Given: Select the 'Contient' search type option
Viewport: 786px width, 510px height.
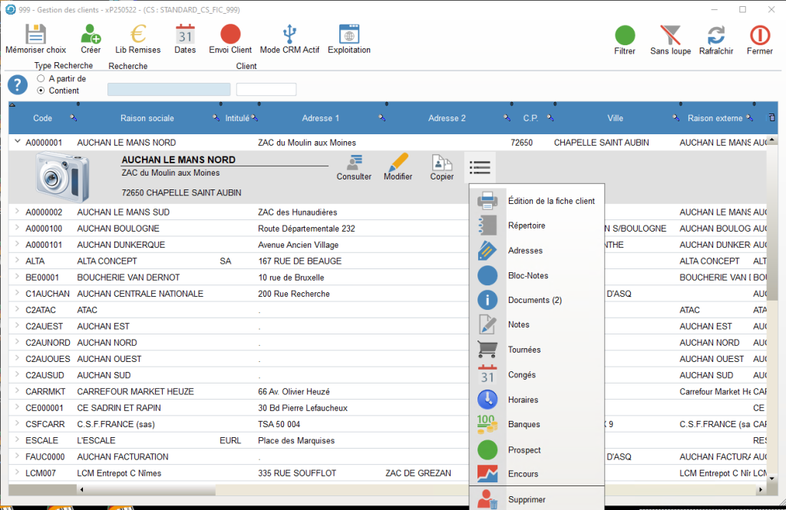Looking at the screenshot, I should (41, 90).
